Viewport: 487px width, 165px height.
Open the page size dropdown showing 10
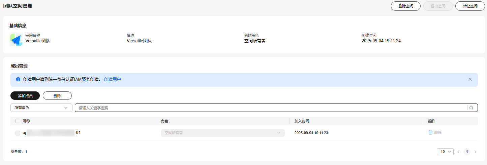(445, 152)
